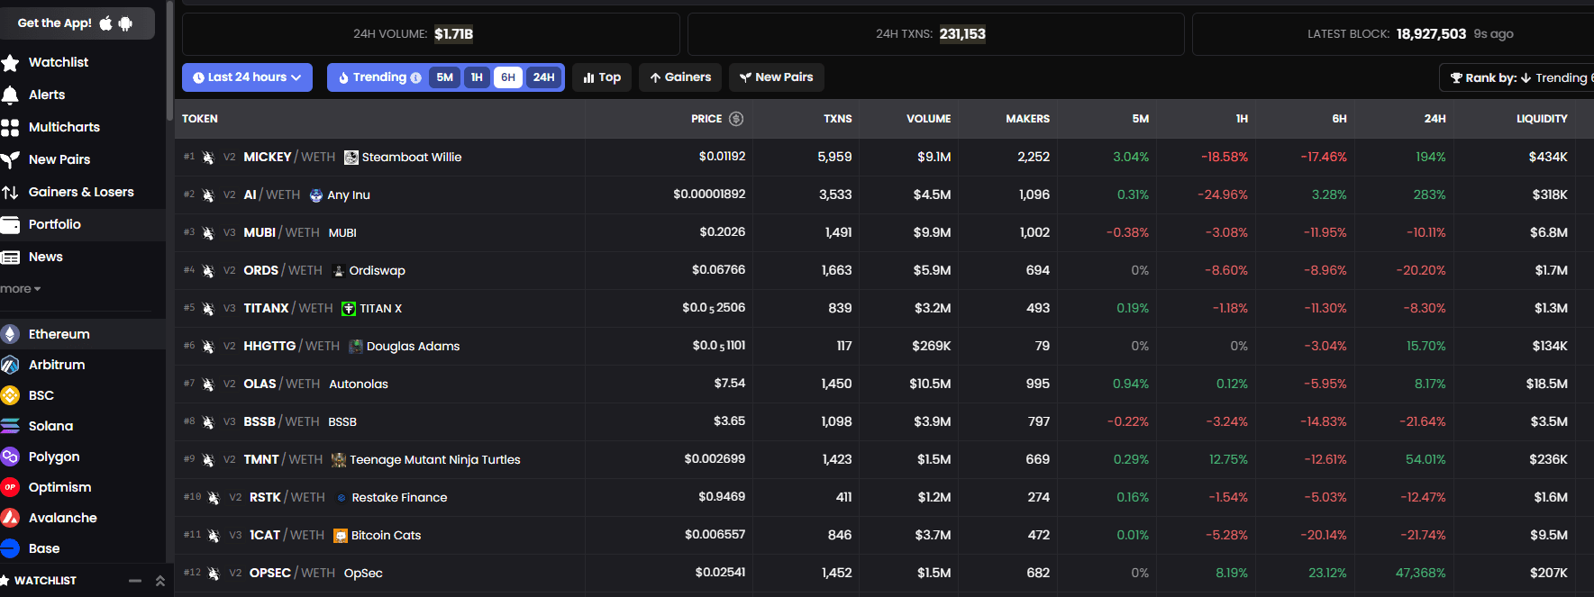Click the dollar sign price currency toggle
1594x597 pixels.
point(736,119)
